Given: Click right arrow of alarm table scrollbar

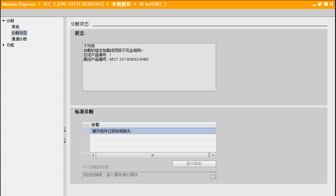Looking at the screenshot, I should [x=213, y=155].
